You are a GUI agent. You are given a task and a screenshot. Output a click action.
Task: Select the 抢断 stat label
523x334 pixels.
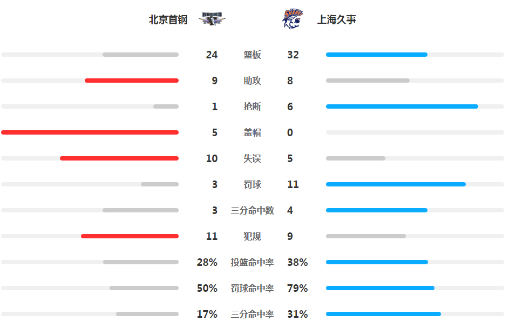tap(252, 106)
